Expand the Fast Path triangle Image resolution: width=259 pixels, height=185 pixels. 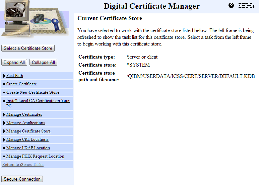point(4,76)
